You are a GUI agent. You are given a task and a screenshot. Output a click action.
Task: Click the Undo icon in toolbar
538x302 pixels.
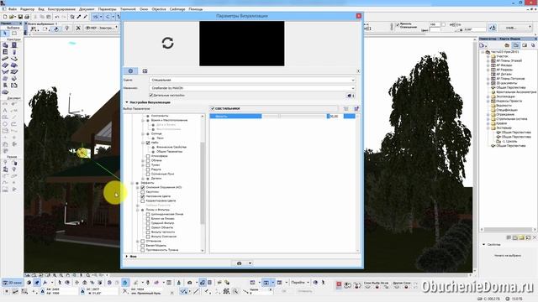(x=57, y=17)
